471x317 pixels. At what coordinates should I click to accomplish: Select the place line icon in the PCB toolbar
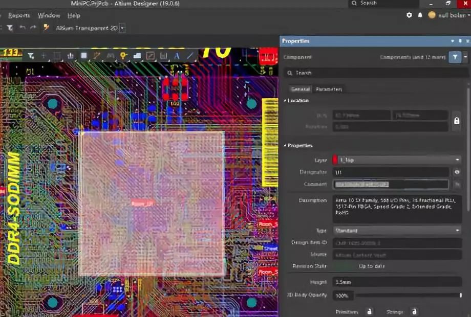(190, 56)
